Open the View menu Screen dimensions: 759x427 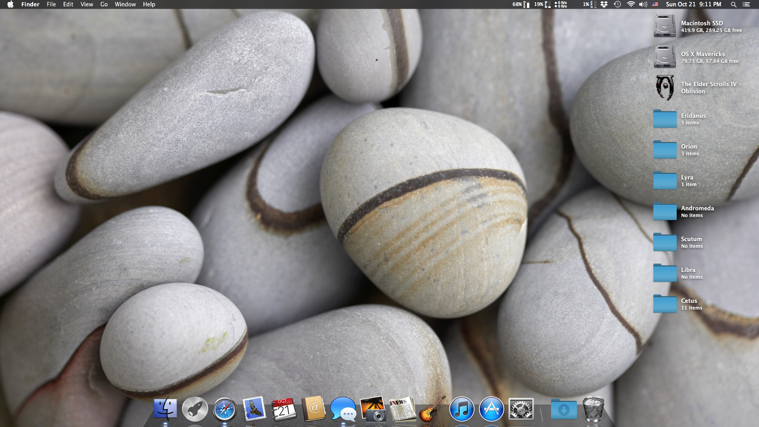87,4
